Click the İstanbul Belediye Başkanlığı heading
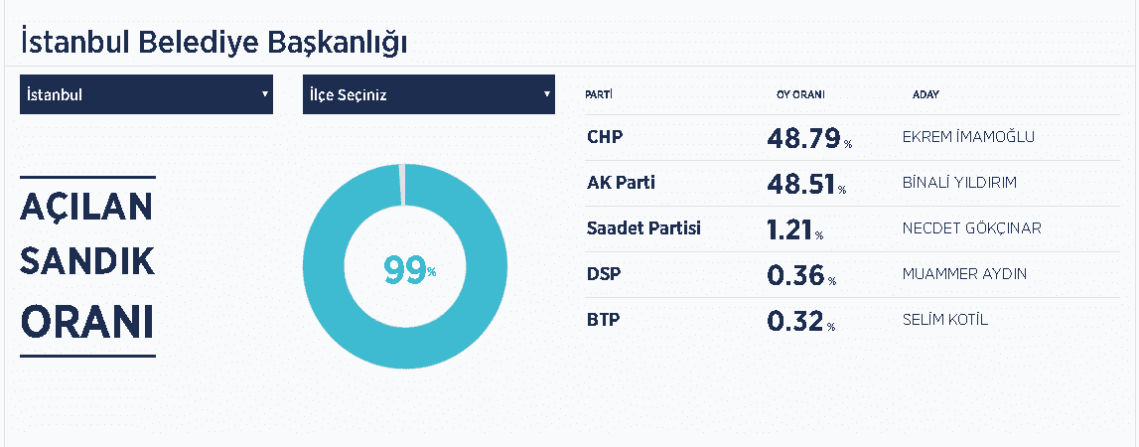Viewport: 1139px width, 447px height. coord(214,43)
